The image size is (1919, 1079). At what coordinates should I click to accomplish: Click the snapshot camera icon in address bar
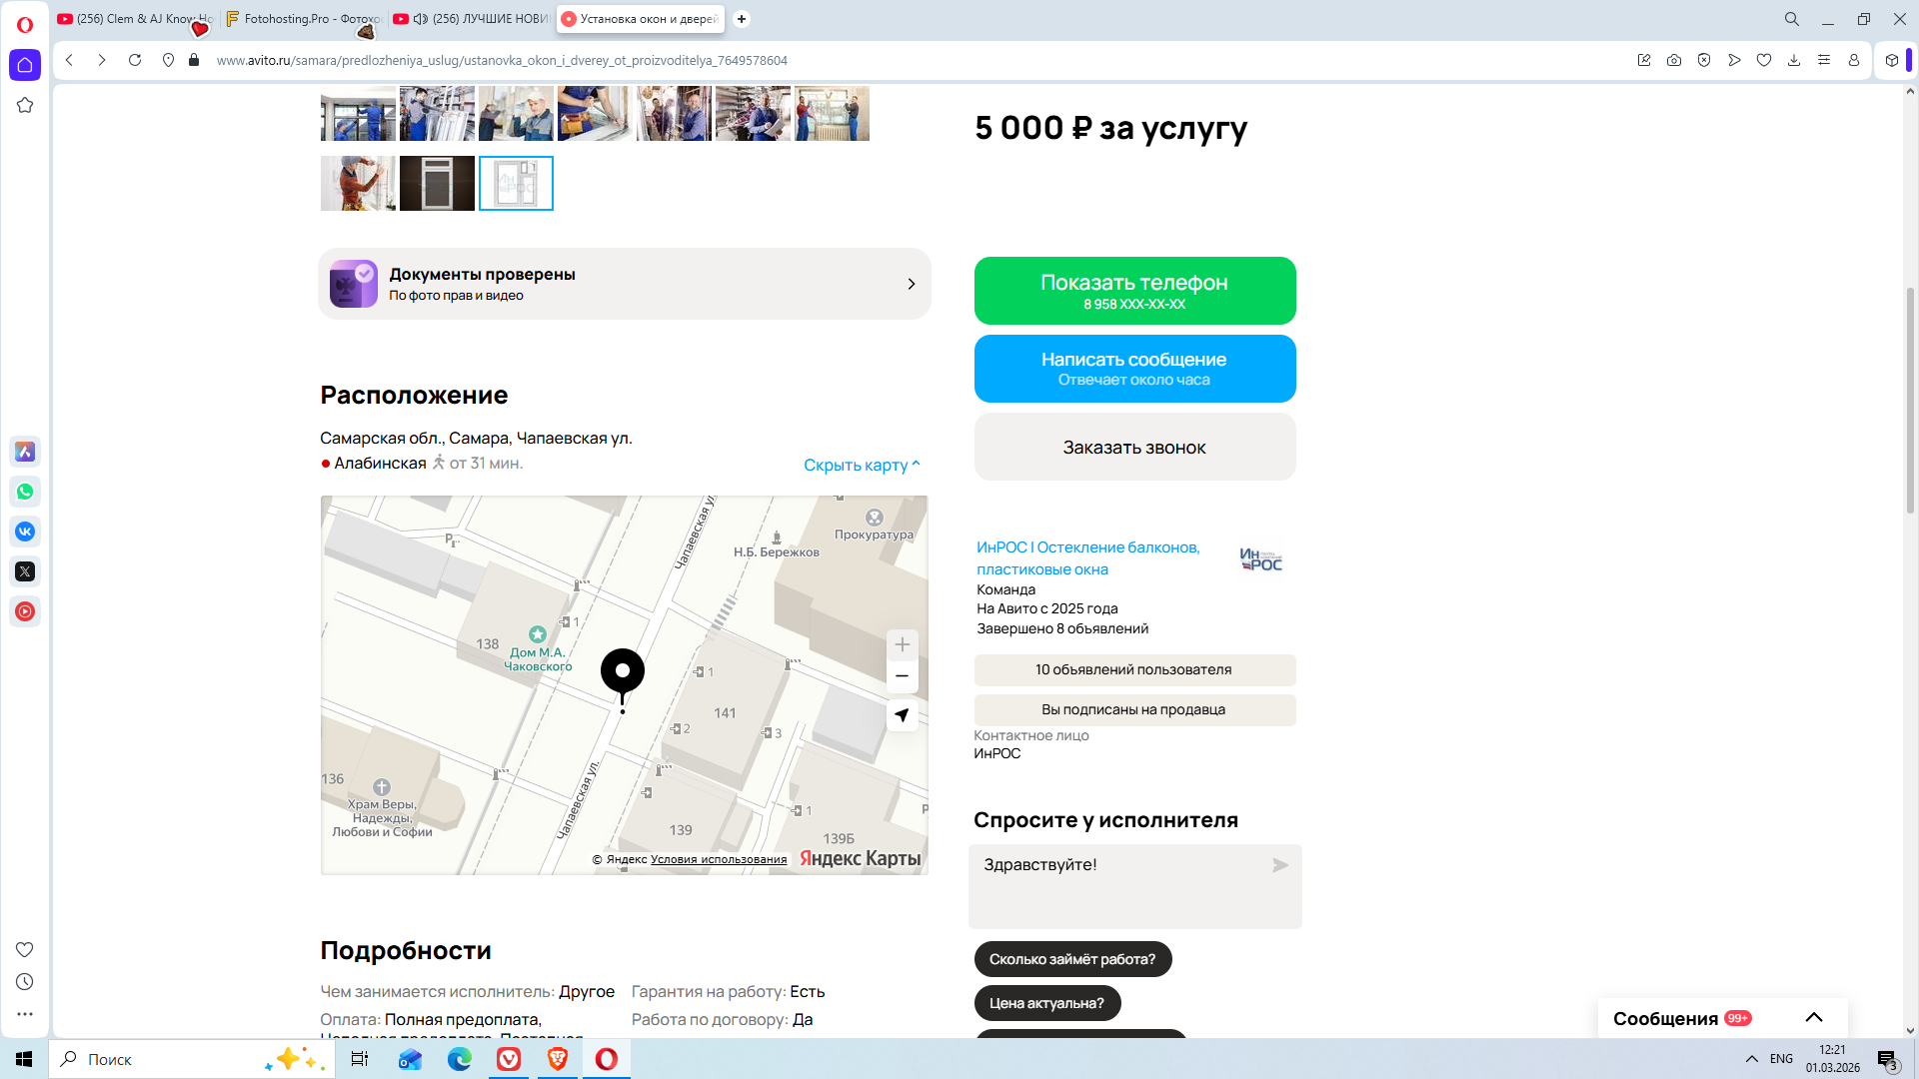click(x=1674, y=60)
